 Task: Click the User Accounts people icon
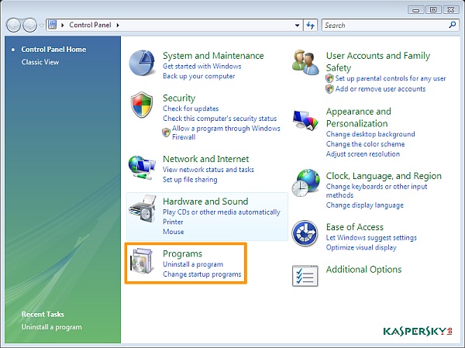point(305,62)
